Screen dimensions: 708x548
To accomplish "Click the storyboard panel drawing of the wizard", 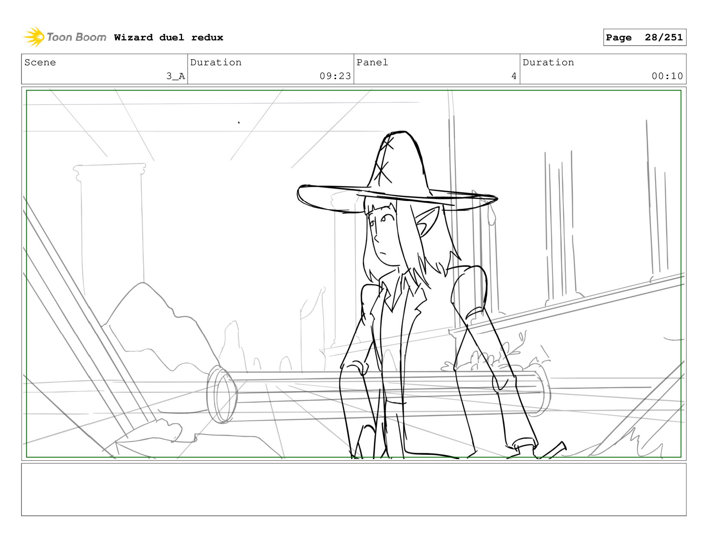I will click(354, 274).
